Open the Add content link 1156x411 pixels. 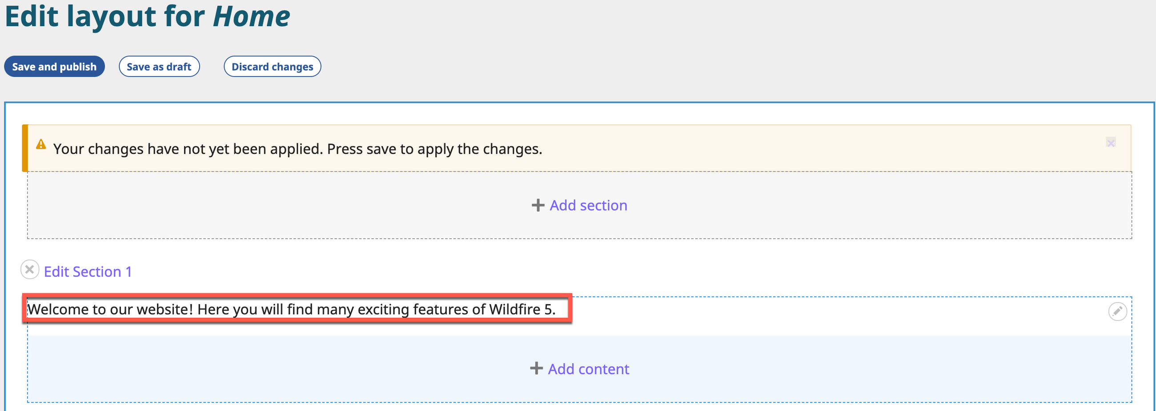point(588,369)
